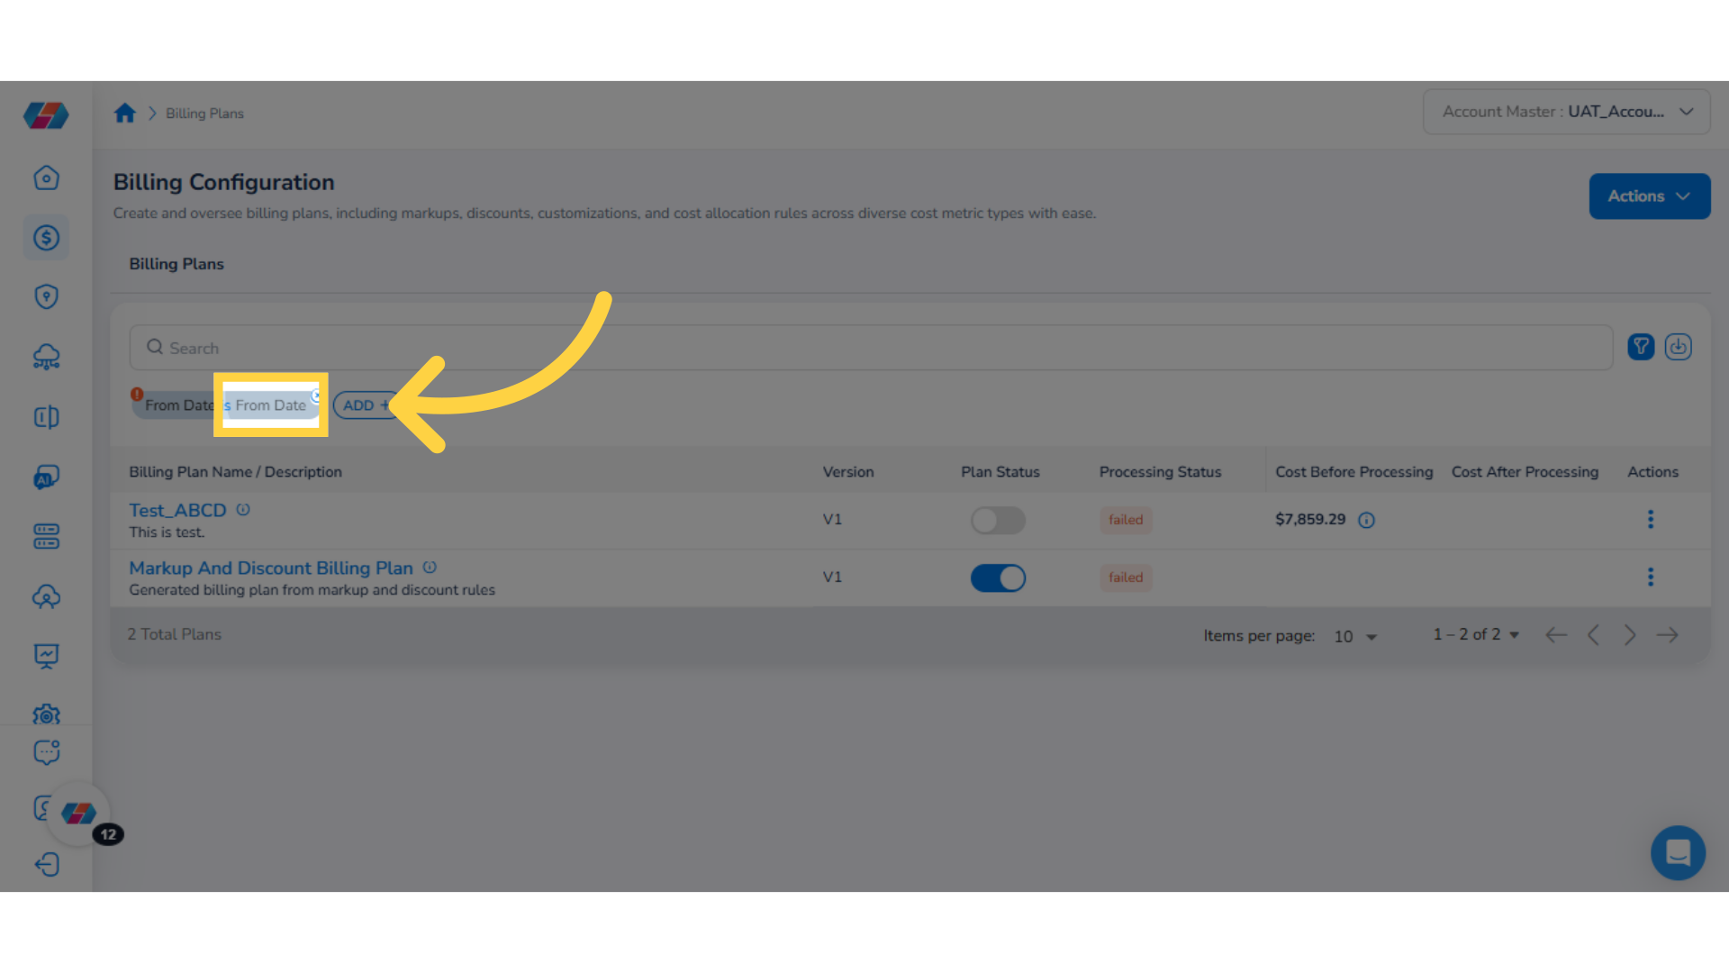
Task: Click failed badge for Markup And Discount plan
Action: (1126, 577)
